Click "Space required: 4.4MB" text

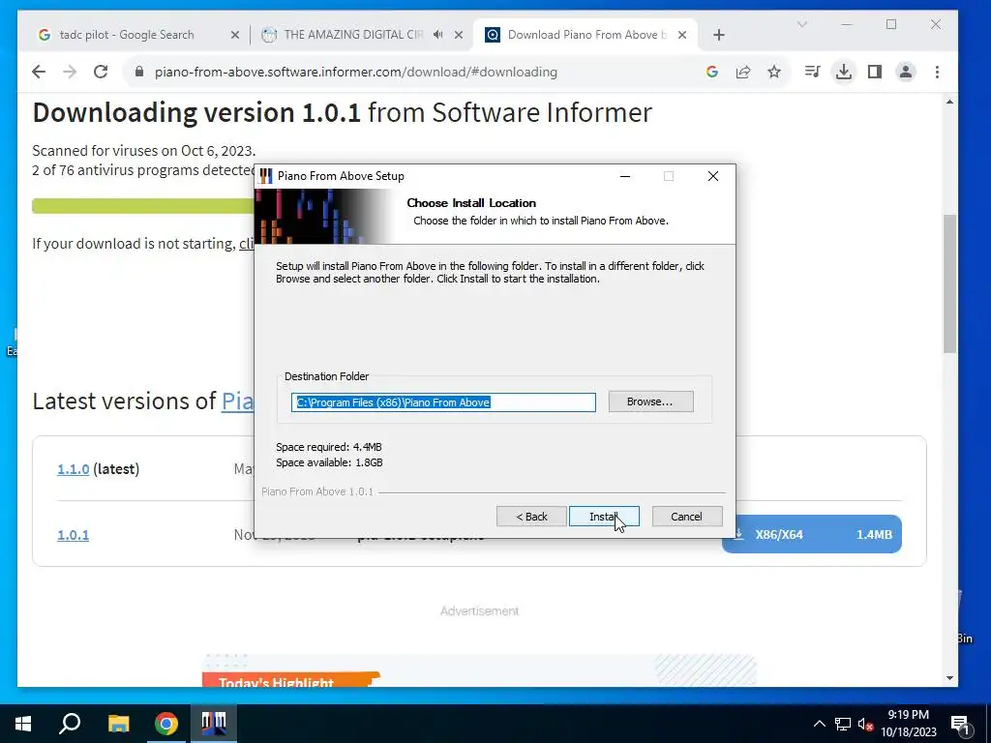pos(329,447)
